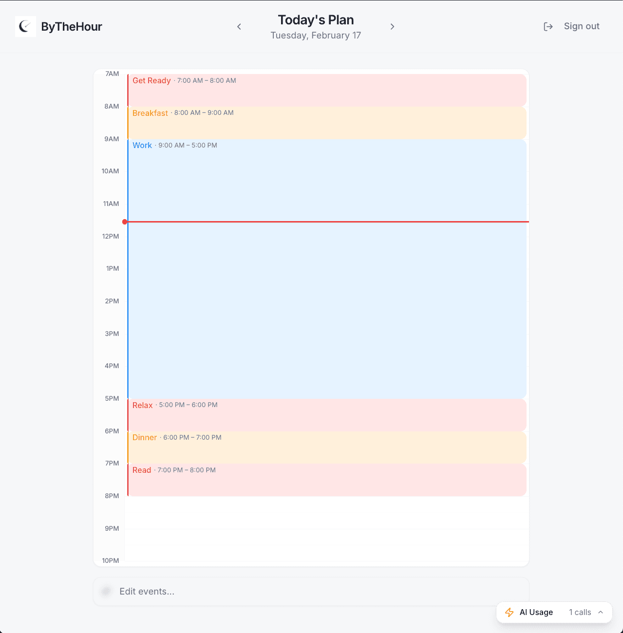Select the previous day left chevron

(239, 27)
